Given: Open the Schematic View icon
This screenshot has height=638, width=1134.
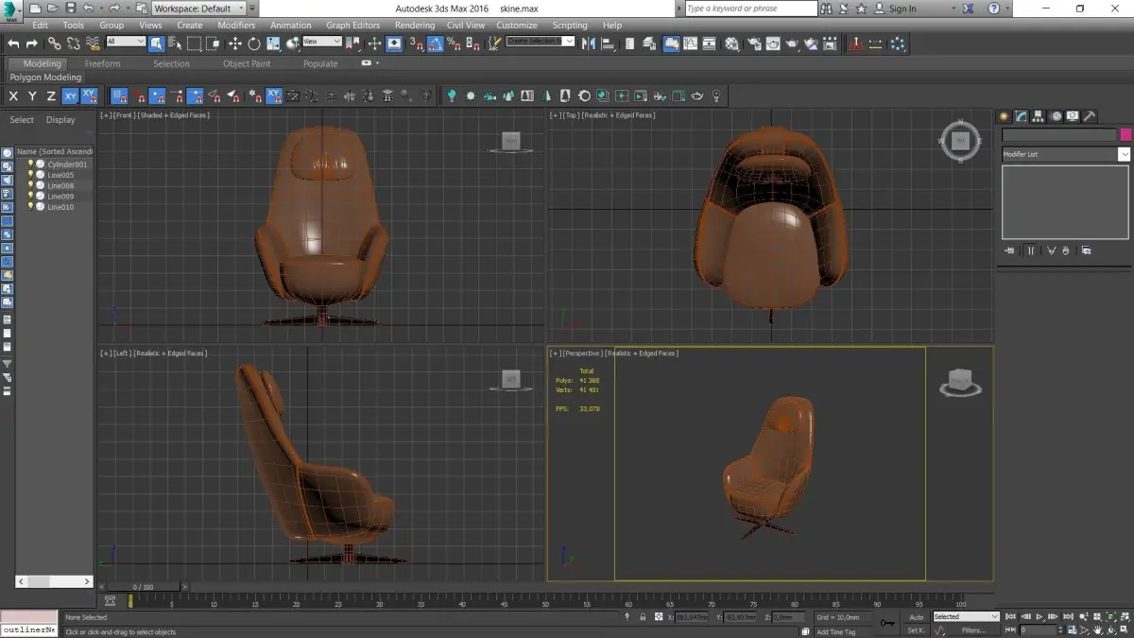Looking at the screenshot, I should (709, 43).
